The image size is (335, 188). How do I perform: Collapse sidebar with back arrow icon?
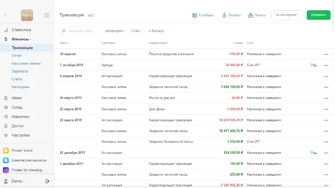tap(6, 15)
